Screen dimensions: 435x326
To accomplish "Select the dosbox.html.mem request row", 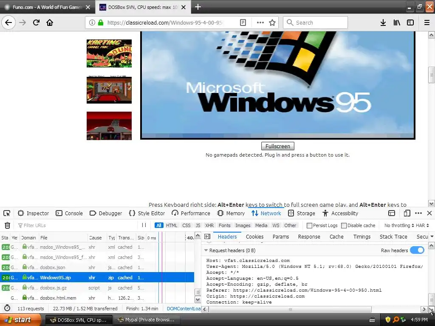I will tap(97, 298).
